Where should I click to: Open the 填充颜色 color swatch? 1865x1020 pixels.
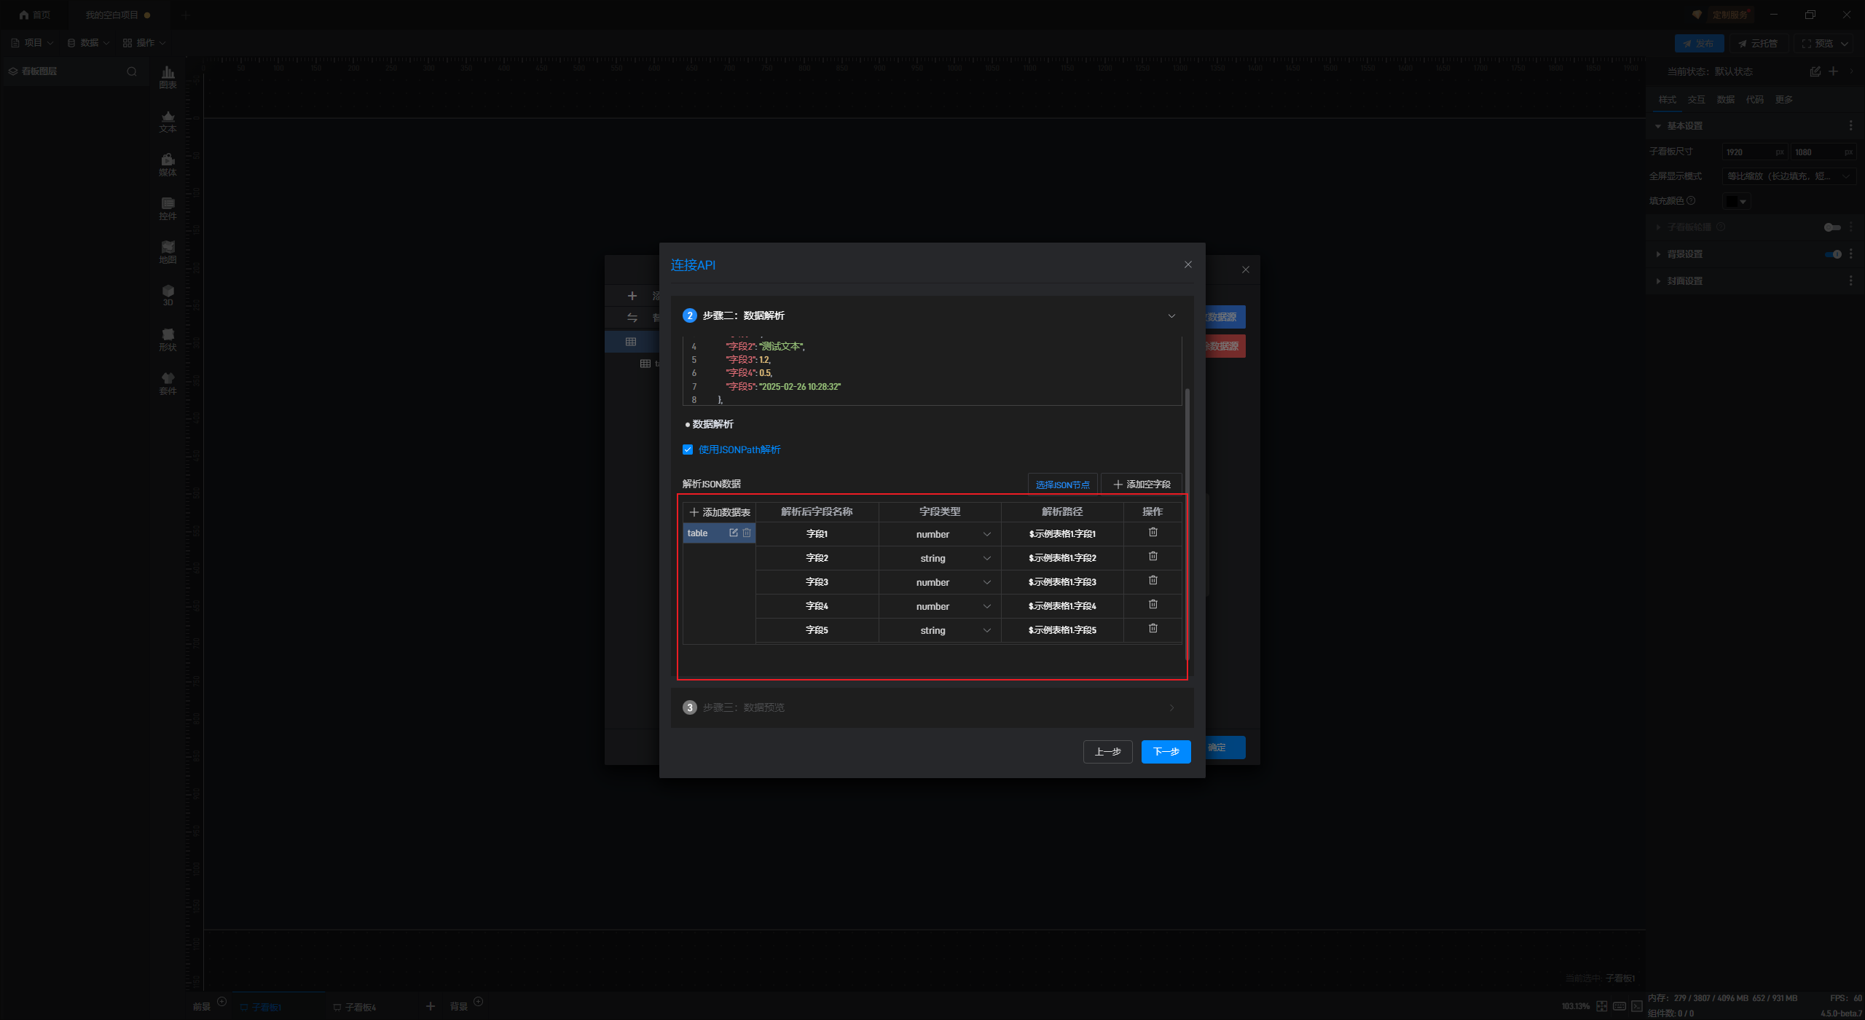click(1735, 201)
